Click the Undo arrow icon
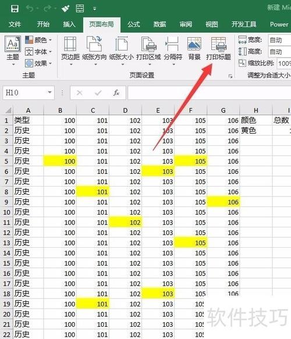The image size is (291, 339). pos(30,9)
